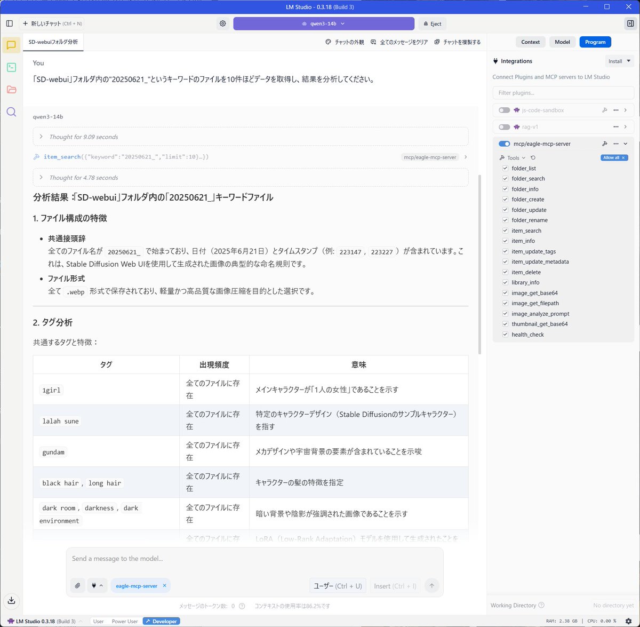Click the attach file paperclip icon
The height and width of the screenshot is (627, 640).
pyautogui.click(x=78, y=585)
